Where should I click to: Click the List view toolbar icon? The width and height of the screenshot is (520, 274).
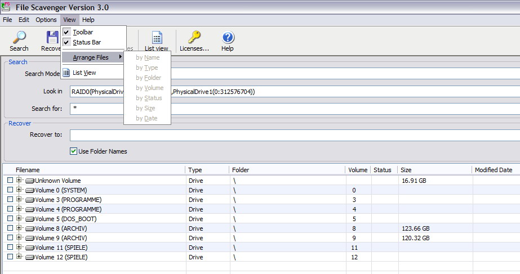pos(157,38)
